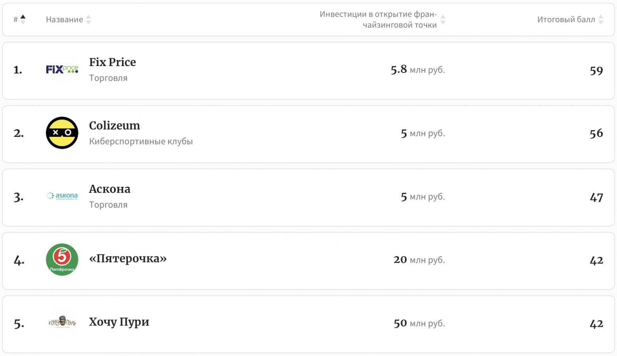Image resolution: width=617 pixels, height=356 pixels.
Task: Sort by Итоговый балл arrows
Action: point(601,19)
